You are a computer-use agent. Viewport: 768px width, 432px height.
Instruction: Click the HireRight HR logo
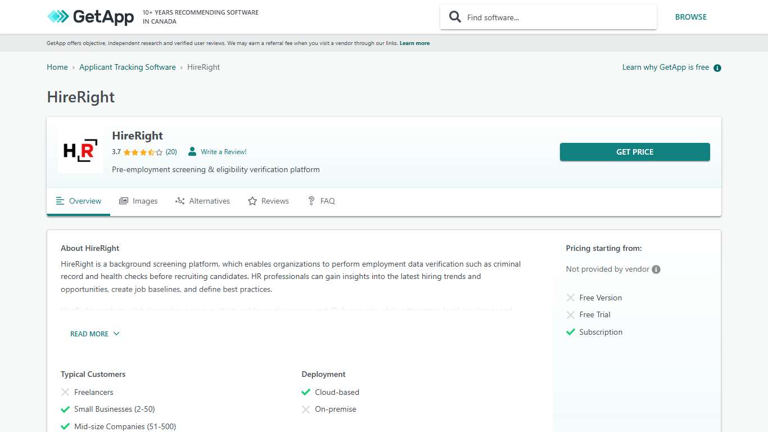pyautogui.click(x=80, y=151)
